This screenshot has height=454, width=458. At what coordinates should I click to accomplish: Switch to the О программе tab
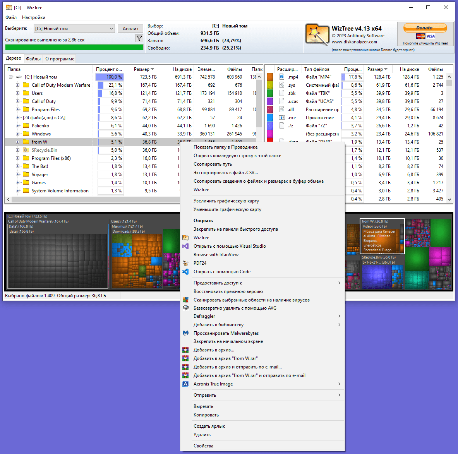point(60,59)
